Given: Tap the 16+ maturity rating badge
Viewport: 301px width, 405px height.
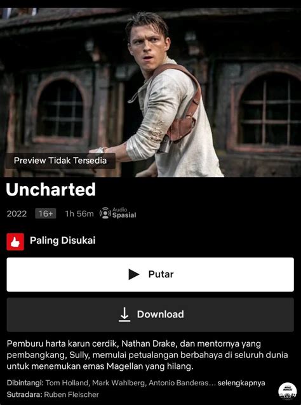Looking at the screenshot, I should click(46, 214).
